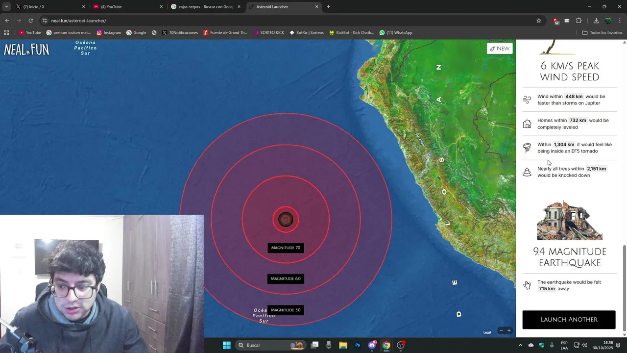Open the YouTube bookmark

tap(30, 33)
